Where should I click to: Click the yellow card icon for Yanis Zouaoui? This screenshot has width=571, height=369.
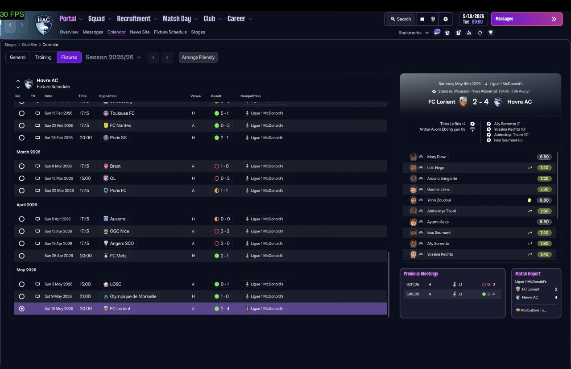(530, 200)
